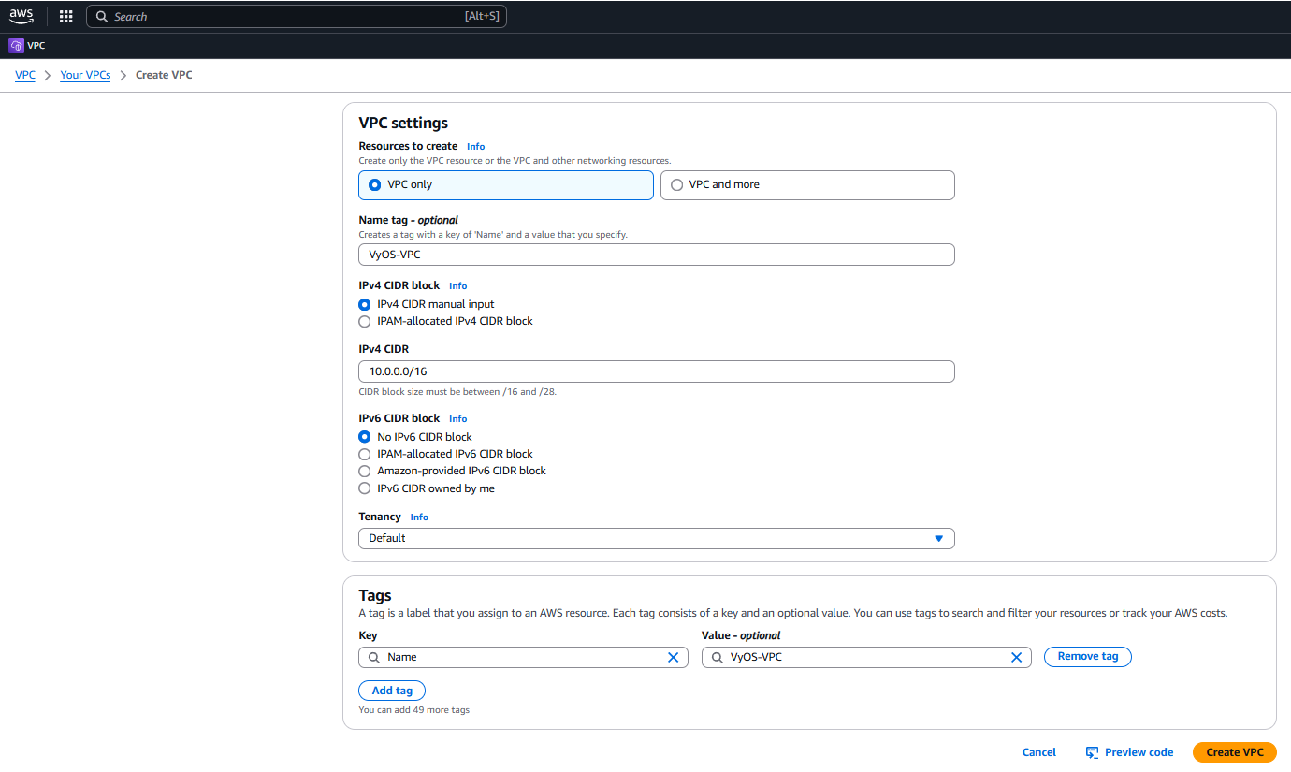This screenshot has height=772, width=1291.
Task: Open the services grid menu icon
Action: pos(65,17)
